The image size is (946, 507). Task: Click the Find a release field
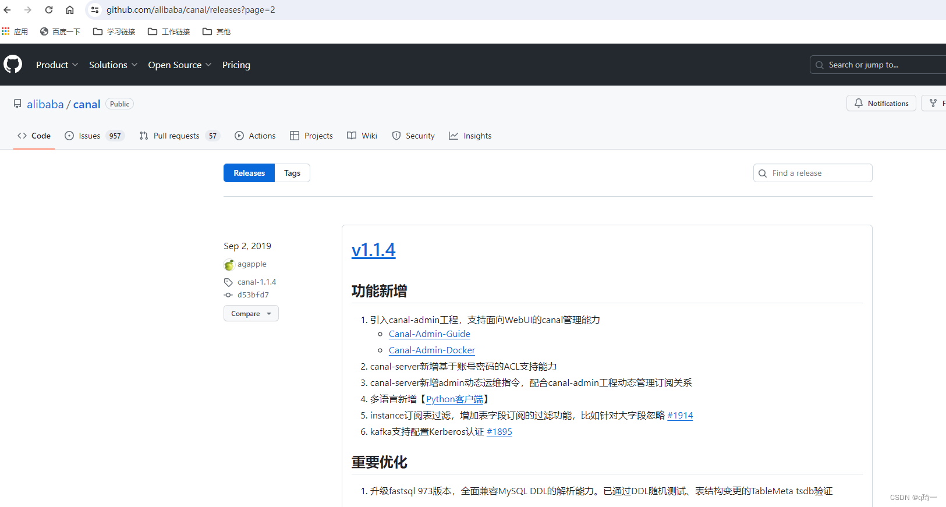(x=813, y=173)
